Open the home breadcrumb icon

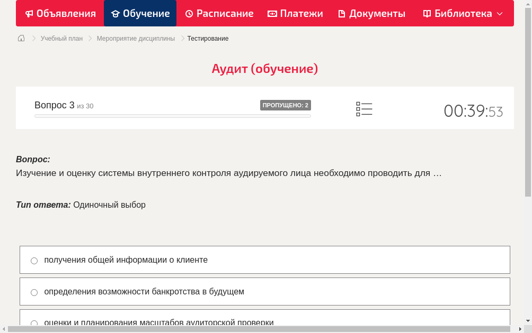tap(21, 38)
